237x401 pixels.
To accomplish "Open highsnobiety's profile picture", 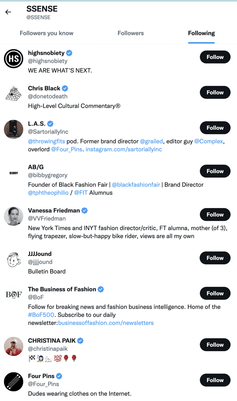I will click(14, 58).
